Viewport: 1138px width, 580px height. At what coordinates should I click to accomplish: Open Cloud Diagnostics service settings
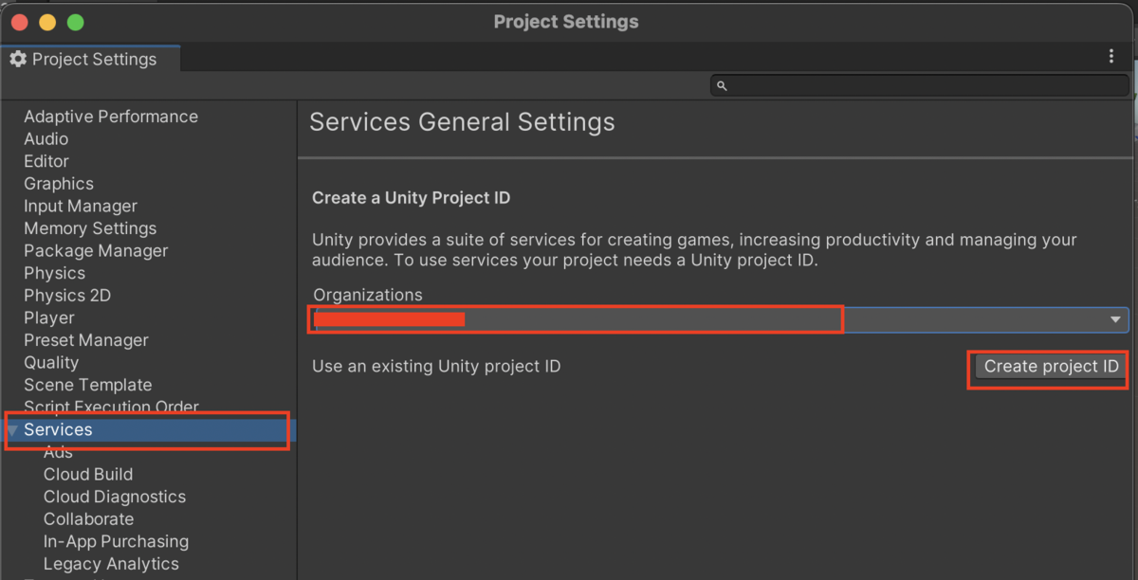click(115, 497)
